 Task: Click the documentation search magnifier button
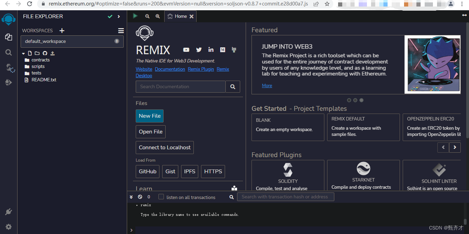pyautogui.click(x=233, y=87)
